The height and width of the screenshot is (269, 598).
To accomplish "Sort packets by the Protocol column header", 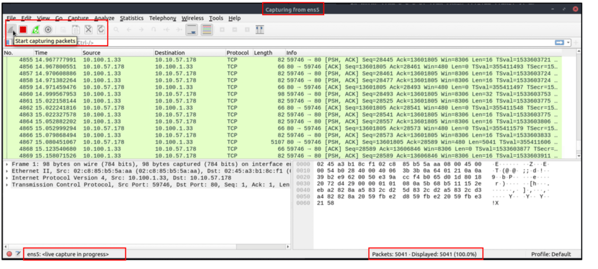I will tap(238, 53).
